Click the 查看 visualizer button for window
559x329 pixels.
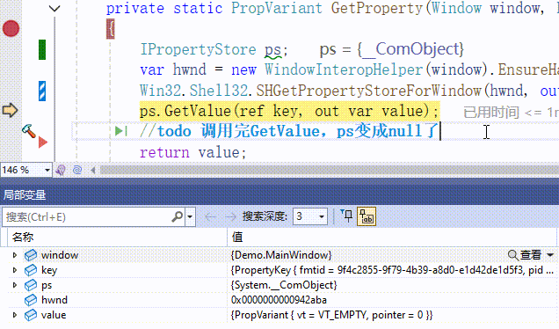pyautogui.click(x=525, y=255)
